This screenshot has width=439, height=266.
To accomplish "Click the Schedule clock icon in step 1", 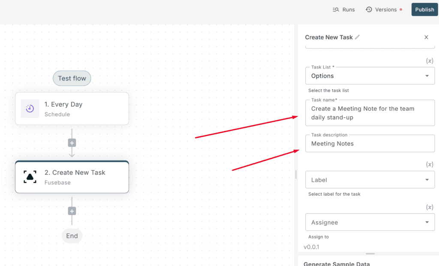I will [30, 108].
